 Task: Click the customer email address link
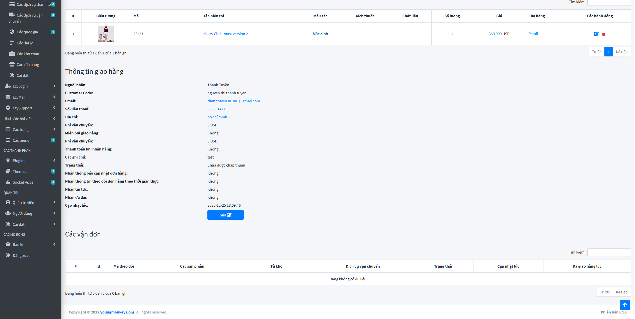(233, 101)
